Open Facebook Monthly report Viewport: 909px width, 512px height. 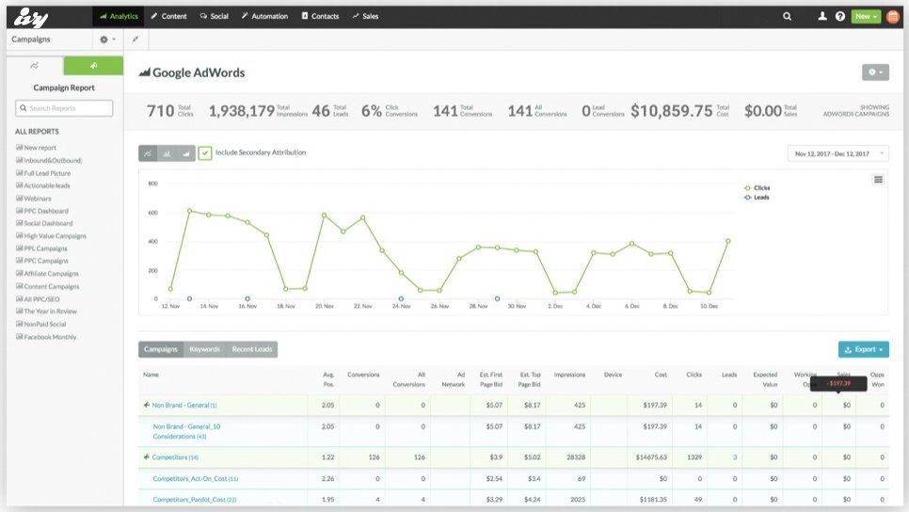46,337
